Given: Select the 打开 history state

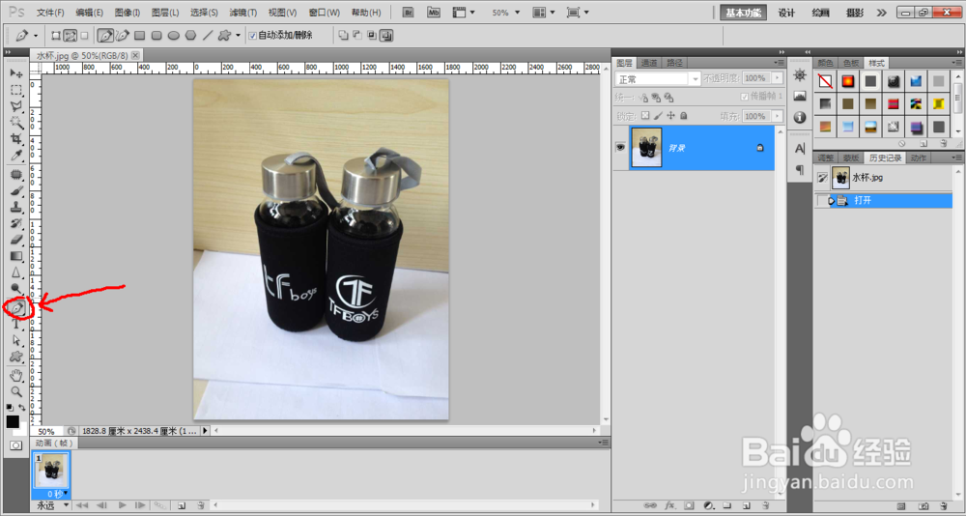Looking at the screenshot, I should click(884, 200).
